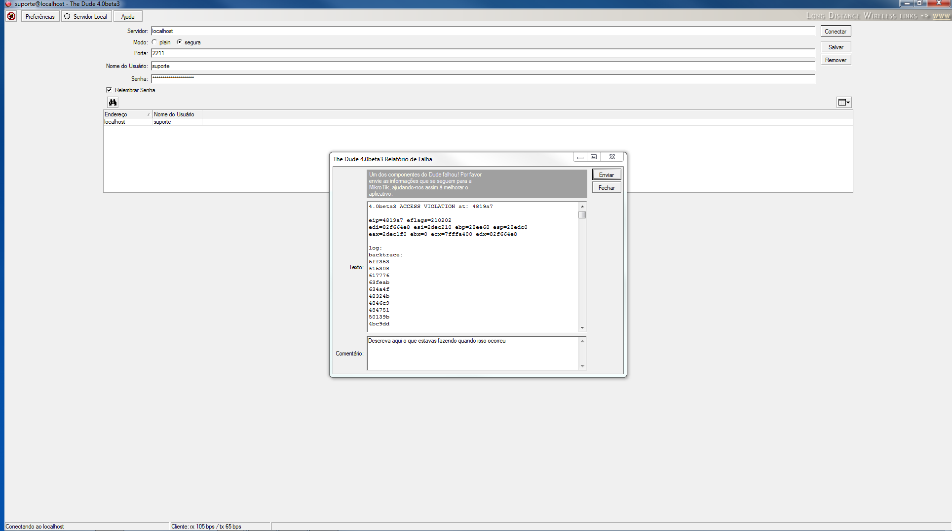This screenshot has width=952, height=531.
Task: Open the list view options dropdown icon
Action: click(x=844, y=102)
